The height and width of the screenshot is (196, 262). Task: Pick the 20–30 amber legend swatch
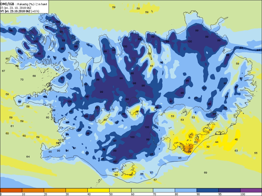click(55, 190)
